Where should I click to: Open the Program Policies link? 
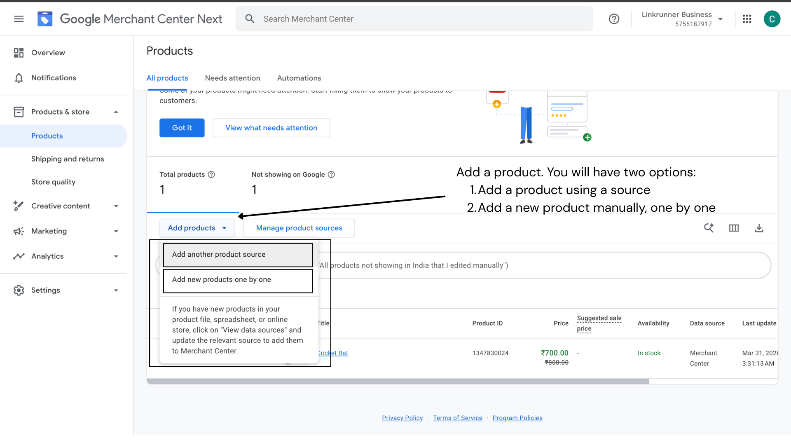pyautogui.click(x=517, y=418)
